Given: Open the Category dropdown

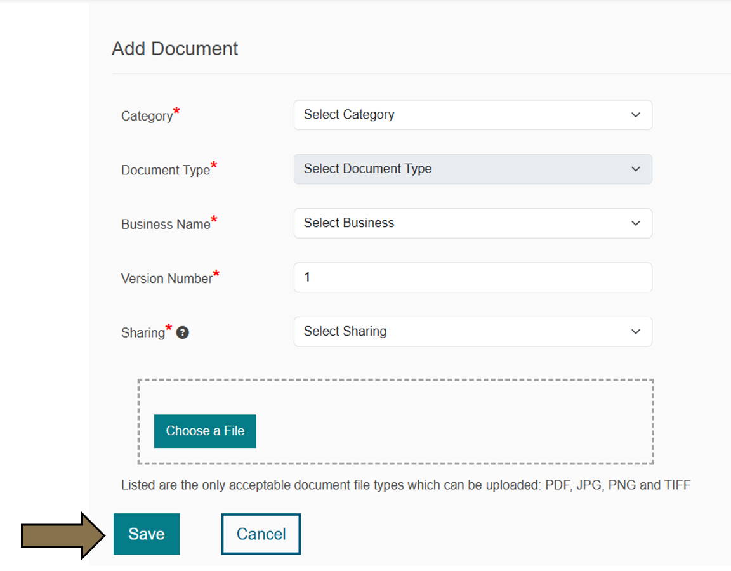Looking at the screenshot, I should [x=473, y=115].
